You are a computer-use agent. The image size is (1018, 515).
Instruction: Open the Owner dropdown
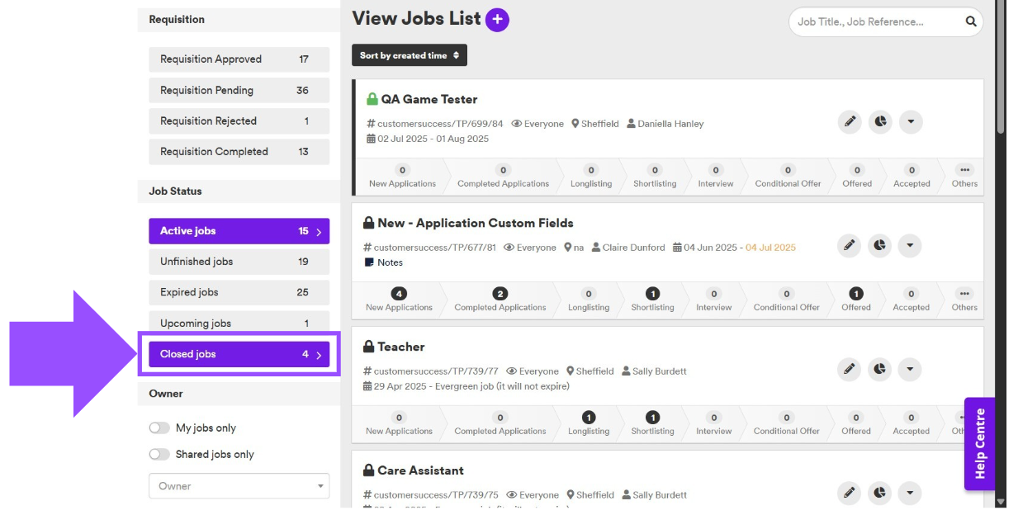[x=239, y=486]
